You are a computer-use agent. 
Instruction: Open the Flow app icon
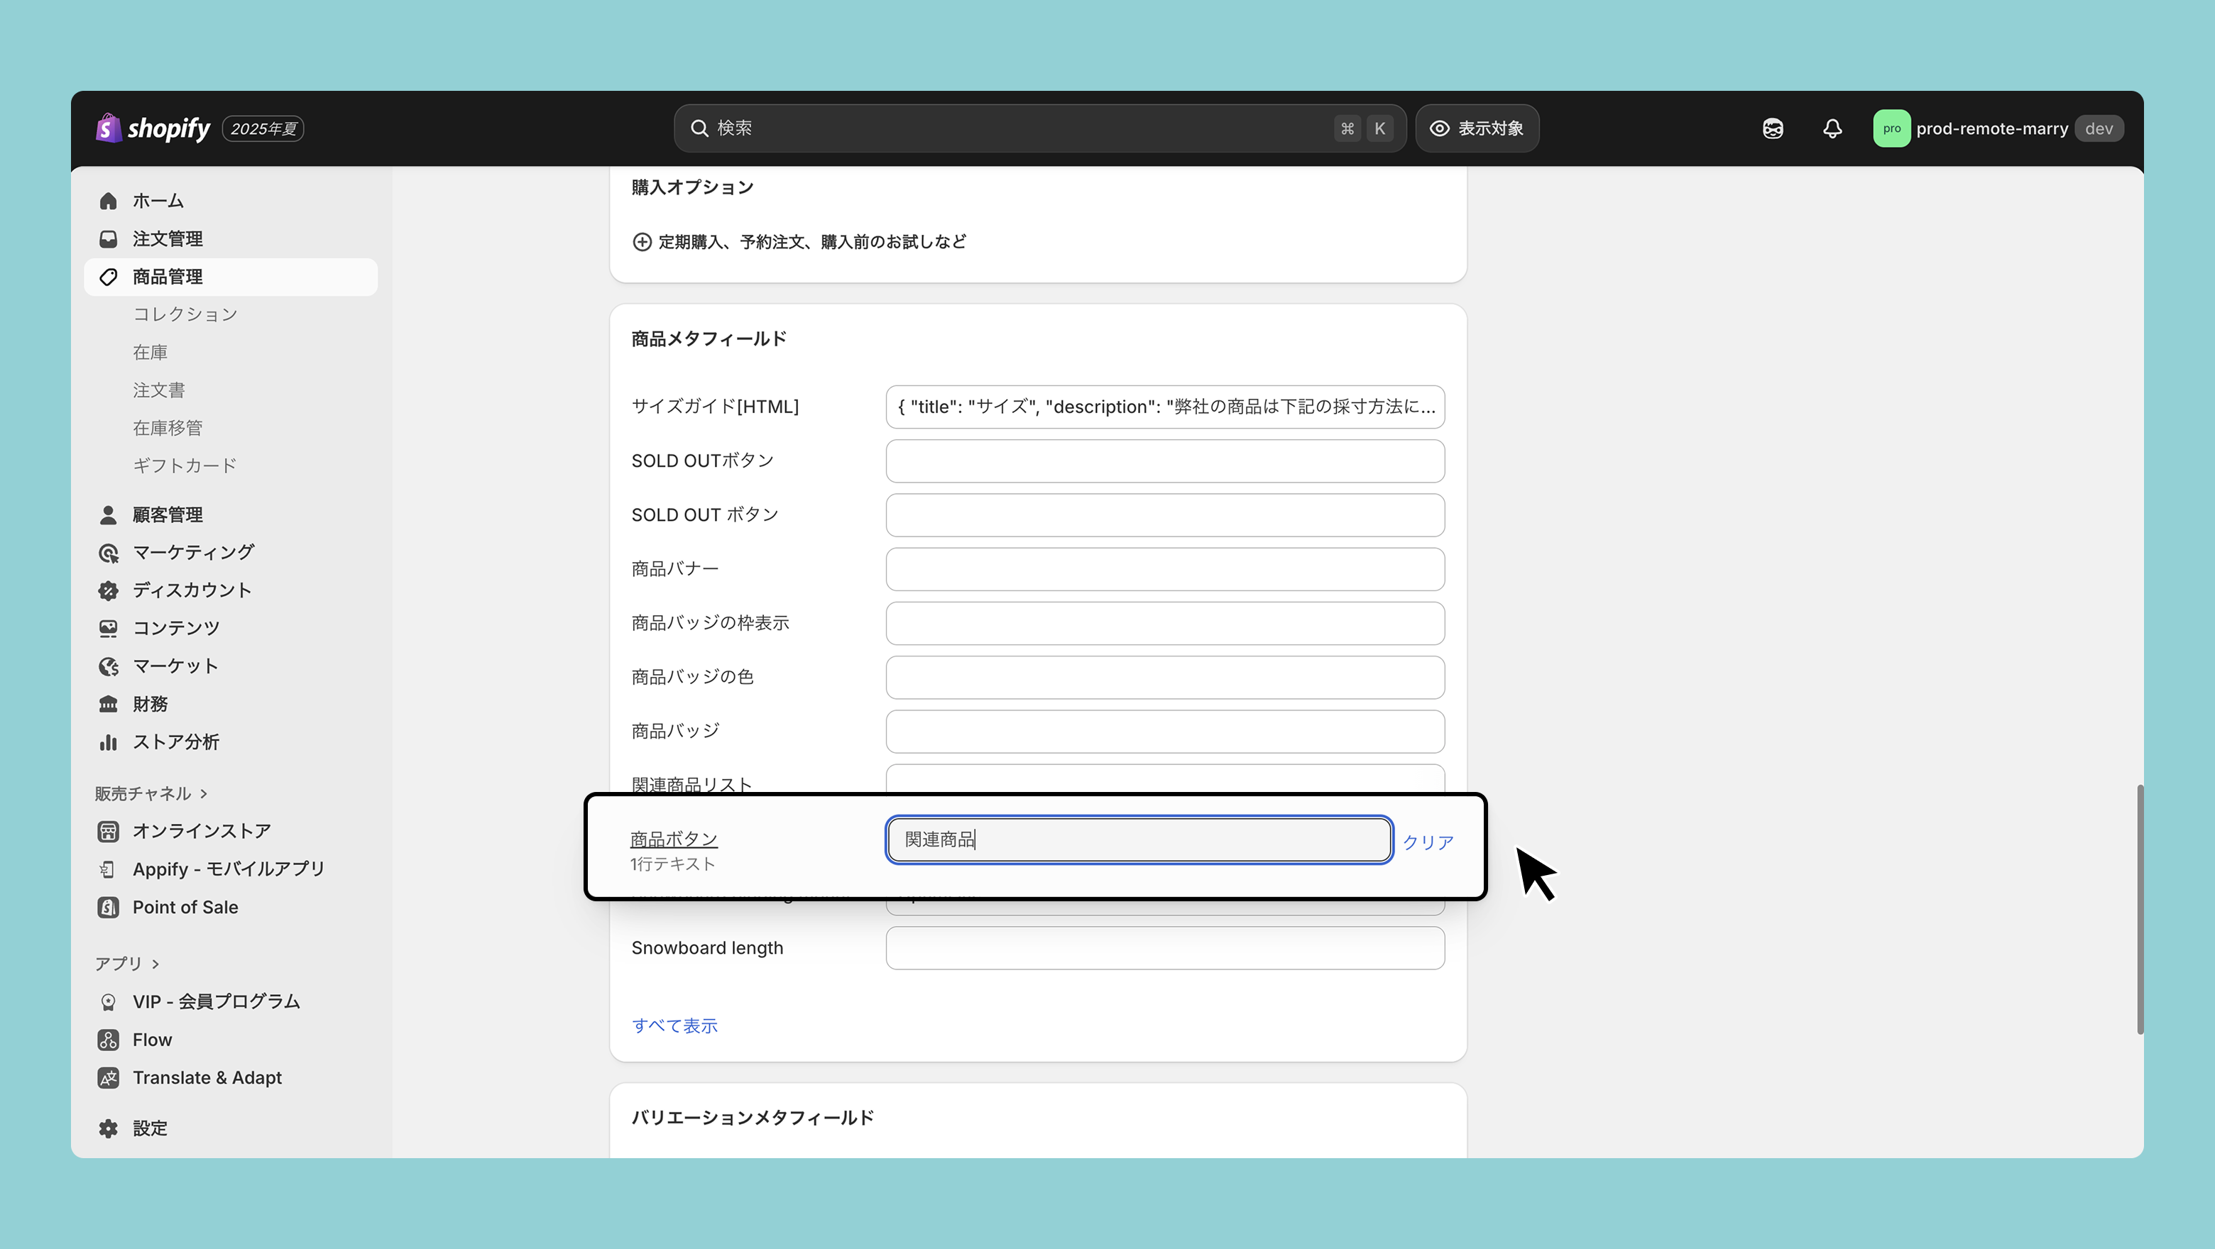[x=109, y=1040]
